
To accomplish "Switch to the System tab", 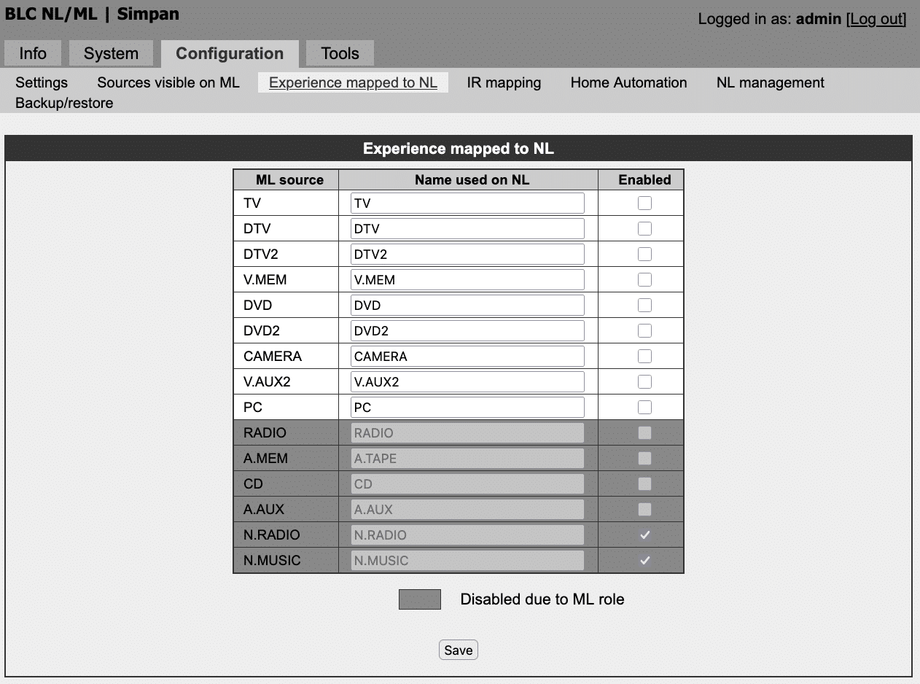I will (x=111, y=54).
